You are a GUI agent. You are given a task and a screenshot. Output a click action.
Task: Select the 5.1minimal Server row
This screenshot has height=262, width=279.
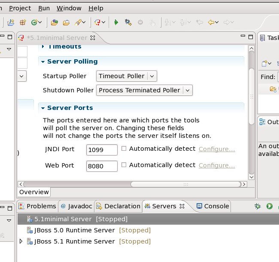[148, 219]
